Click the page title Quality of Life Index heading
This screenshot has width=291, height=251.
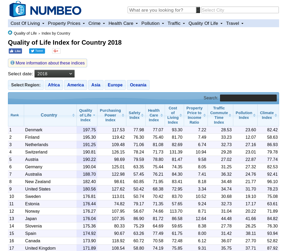tap(65, 43)
